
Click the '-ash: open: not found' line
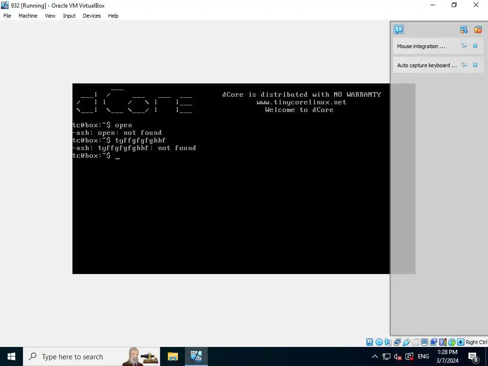click(x=117, y=133)
